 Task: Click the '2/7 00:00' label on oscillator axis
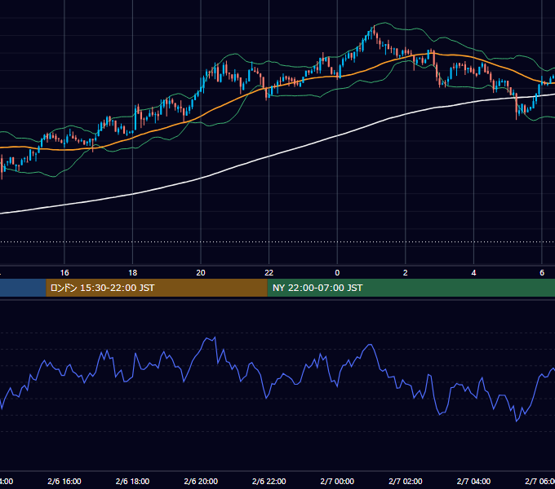[337, 481]
